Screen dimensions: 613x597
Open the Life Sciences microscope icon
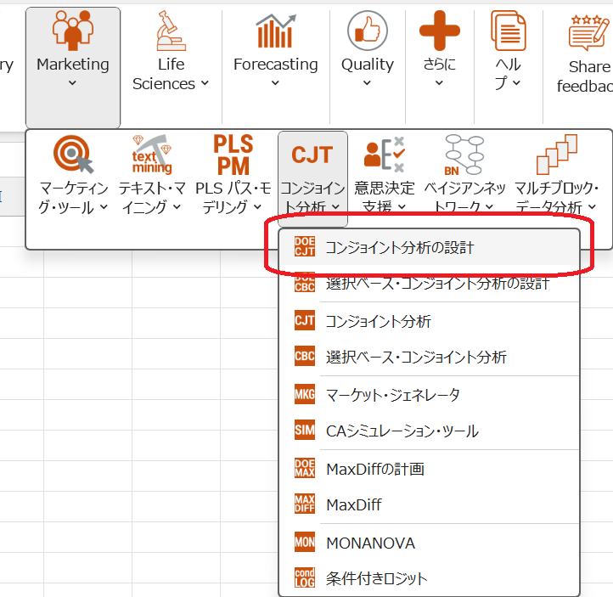[x=171, y=32]
